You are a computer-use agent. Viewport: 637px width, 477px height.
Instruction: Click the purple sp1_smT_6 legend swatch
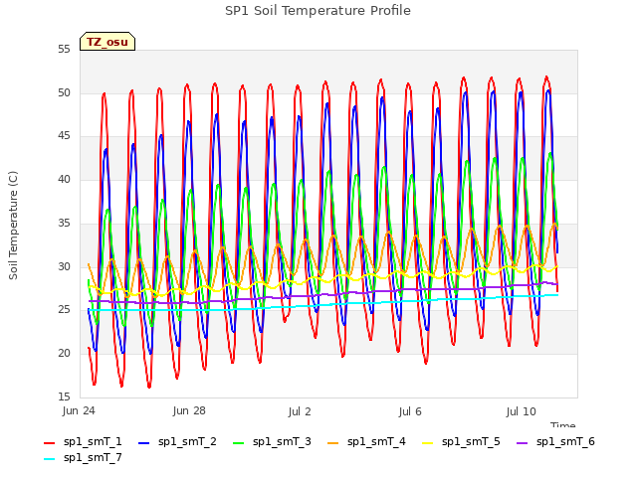[x=522, y=443]
